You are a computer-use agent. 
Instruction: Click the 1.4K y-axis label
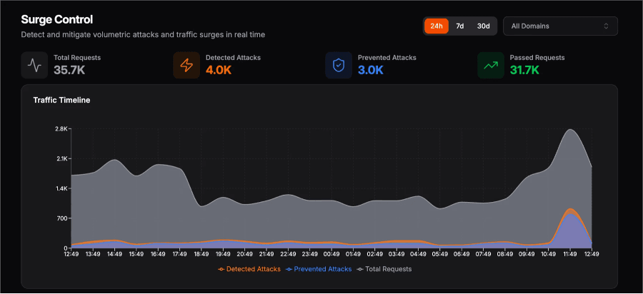click(61, 188)
